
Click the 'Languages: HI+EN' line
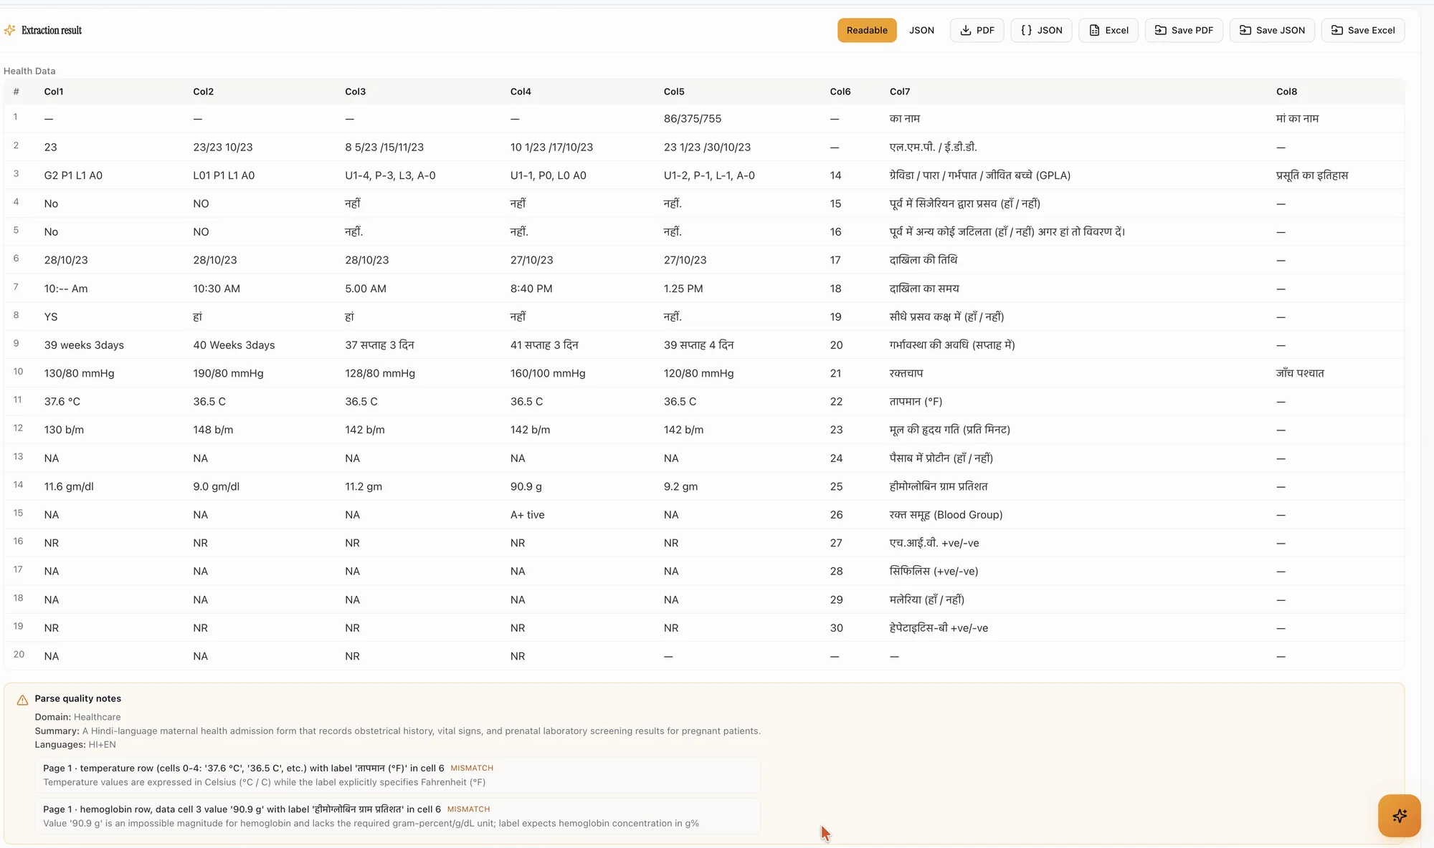[75, 745]
